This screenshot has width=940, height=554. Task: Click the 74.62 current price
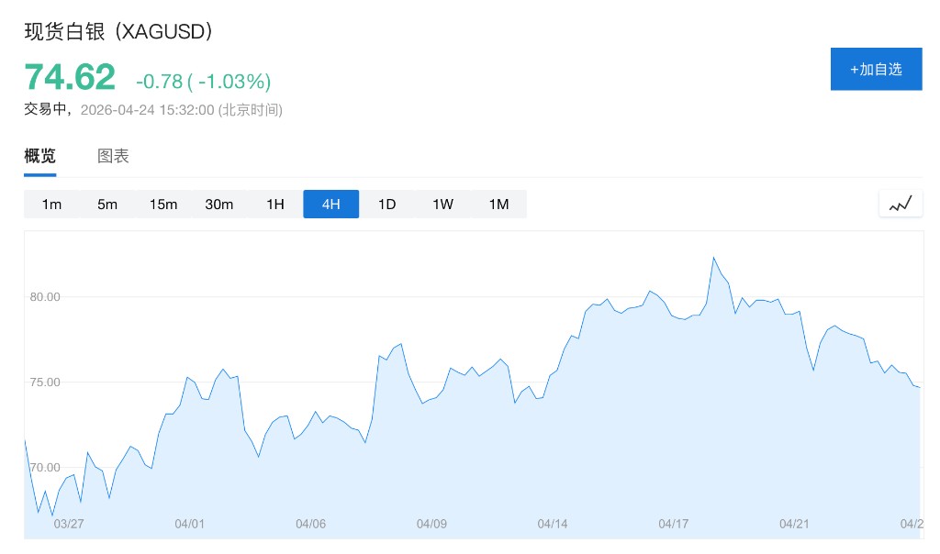pos(70,77)
